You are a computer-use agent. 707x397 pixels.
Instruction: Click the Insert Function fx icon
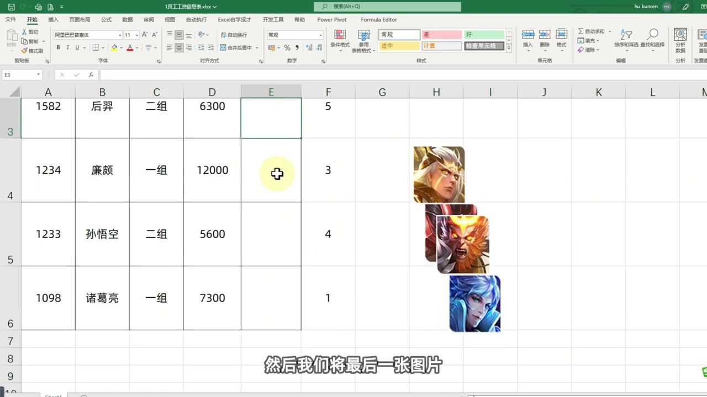tap(91, 74)
